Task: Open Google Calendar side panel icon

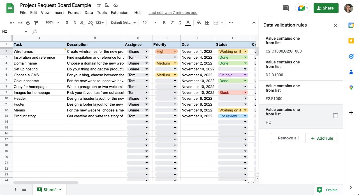Action: [351, 25]
